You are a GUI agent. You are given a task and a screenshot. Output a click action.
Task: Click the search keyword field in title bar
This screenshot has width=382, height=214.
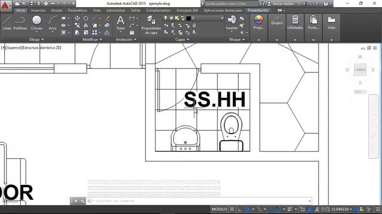pos(231,4)
